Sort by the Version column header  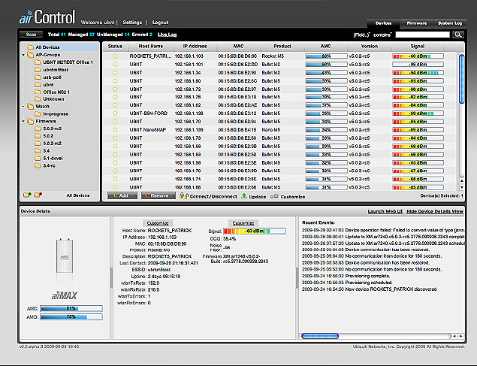point(370,47)
